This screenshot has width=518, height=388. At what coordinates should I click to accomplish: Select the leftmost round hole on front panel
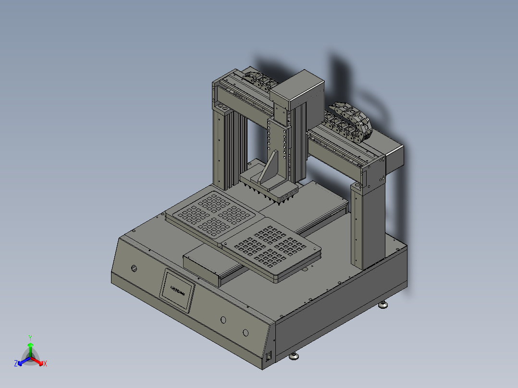tap(134, 268)
